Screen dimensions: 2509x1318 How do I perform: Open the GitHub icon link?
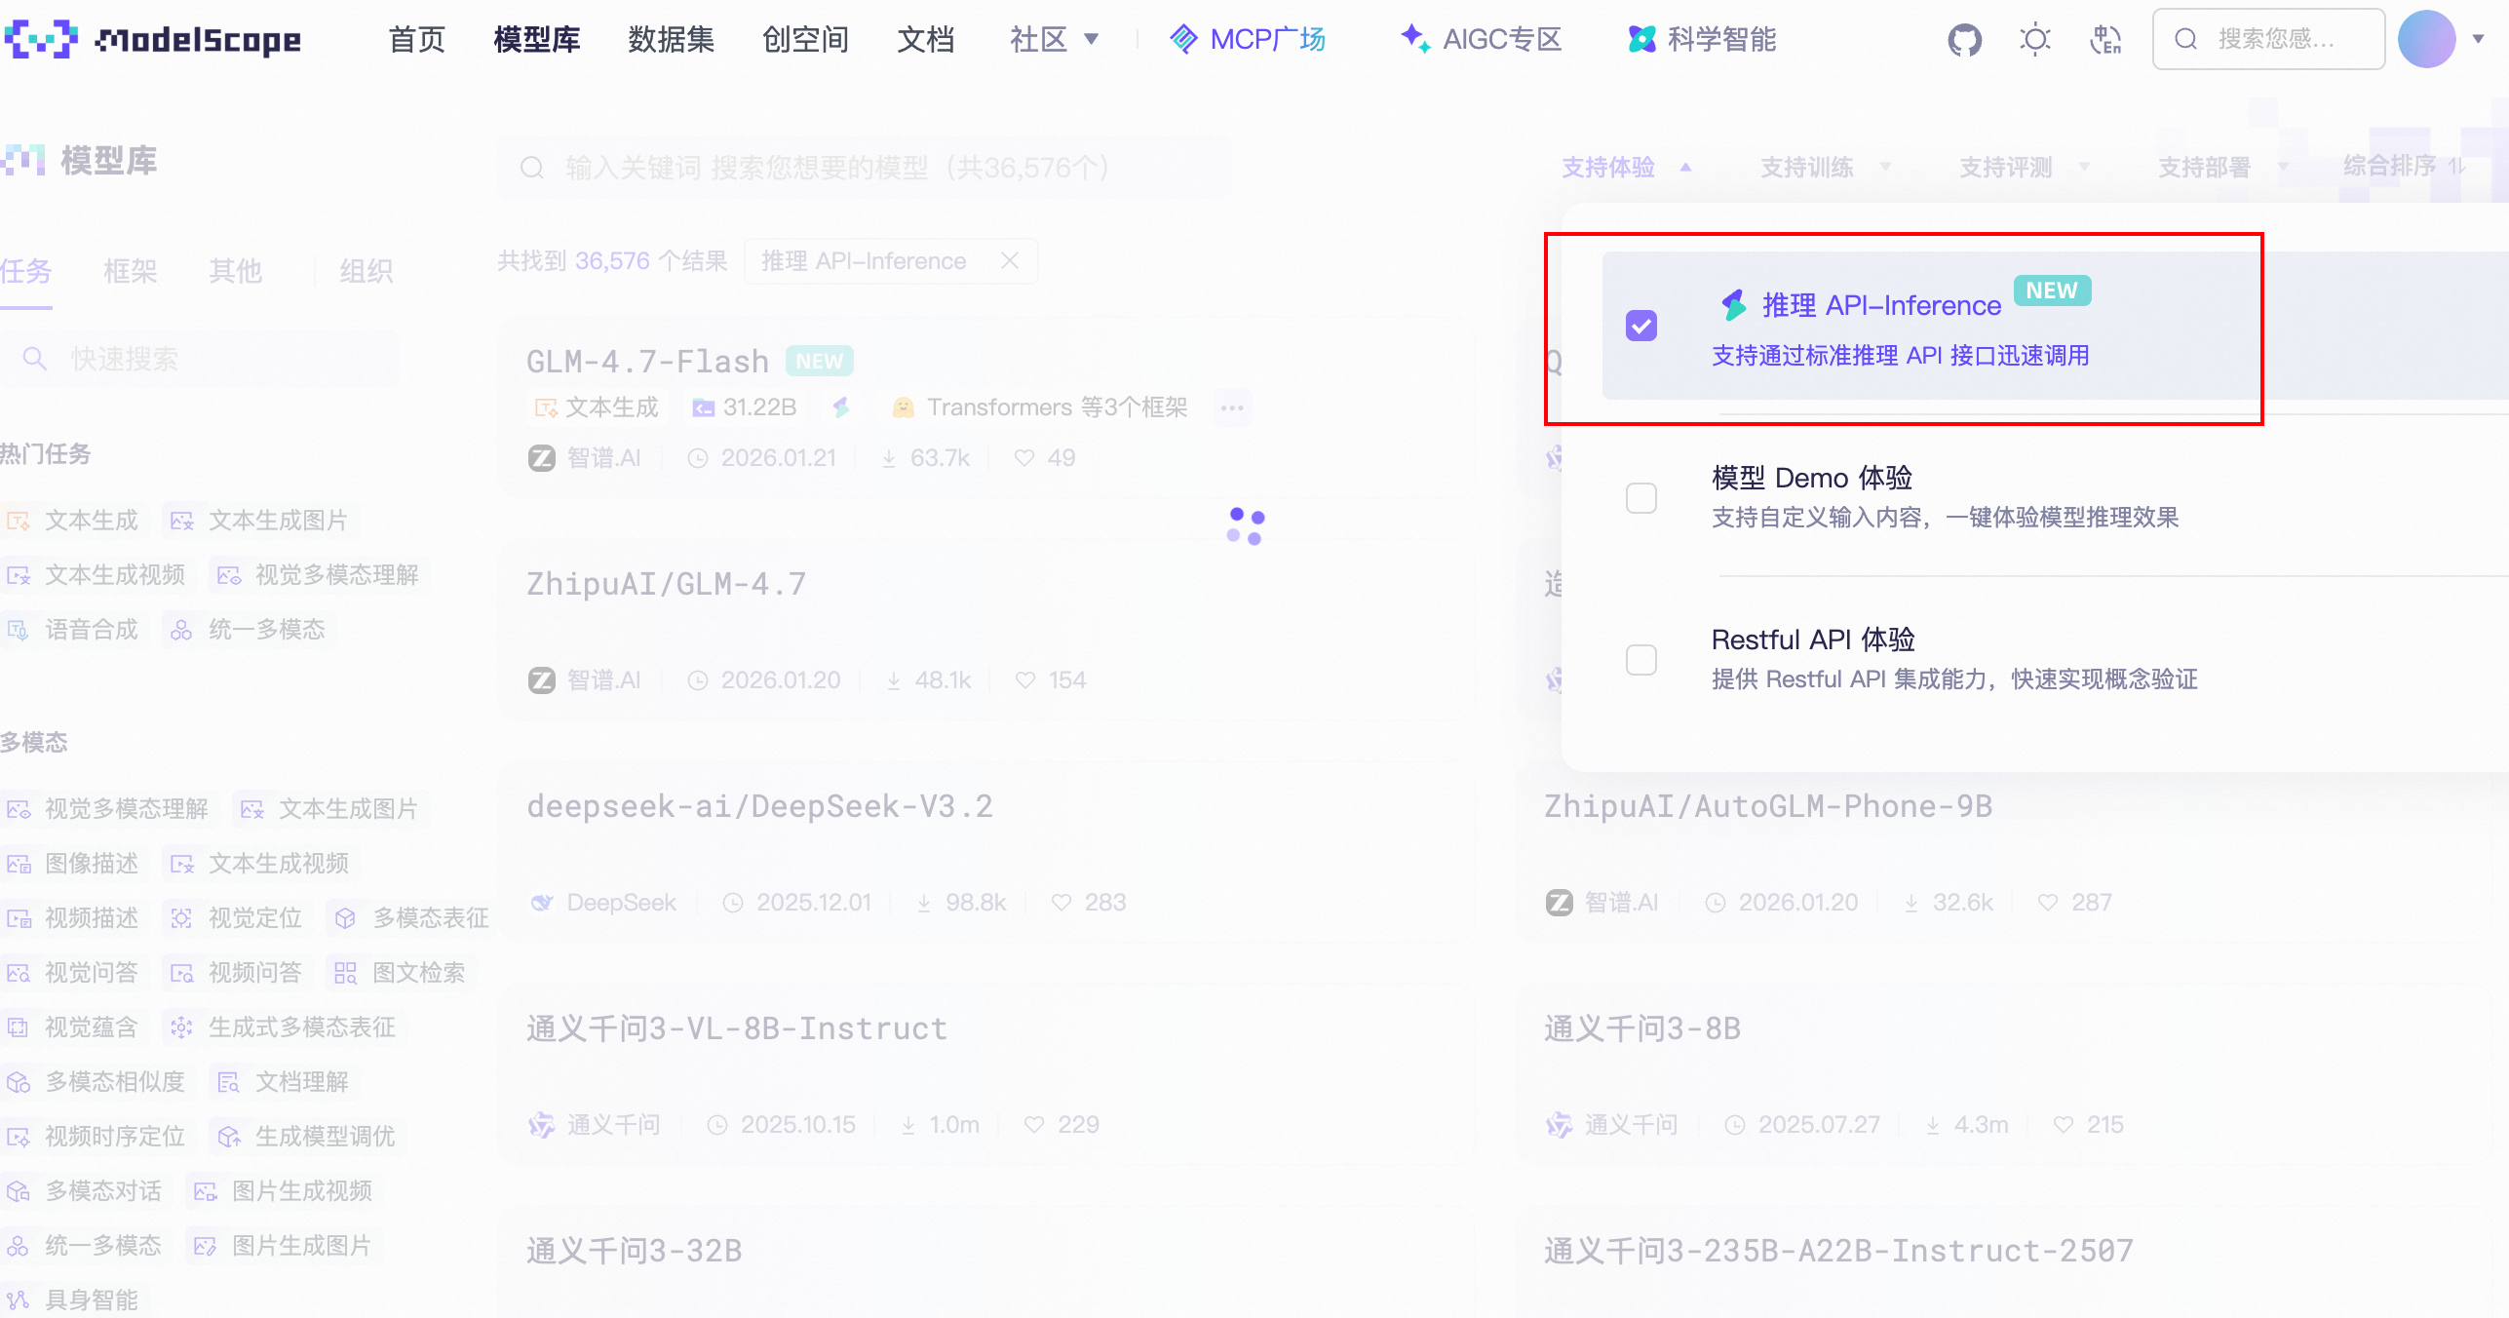coord(1964,40)
